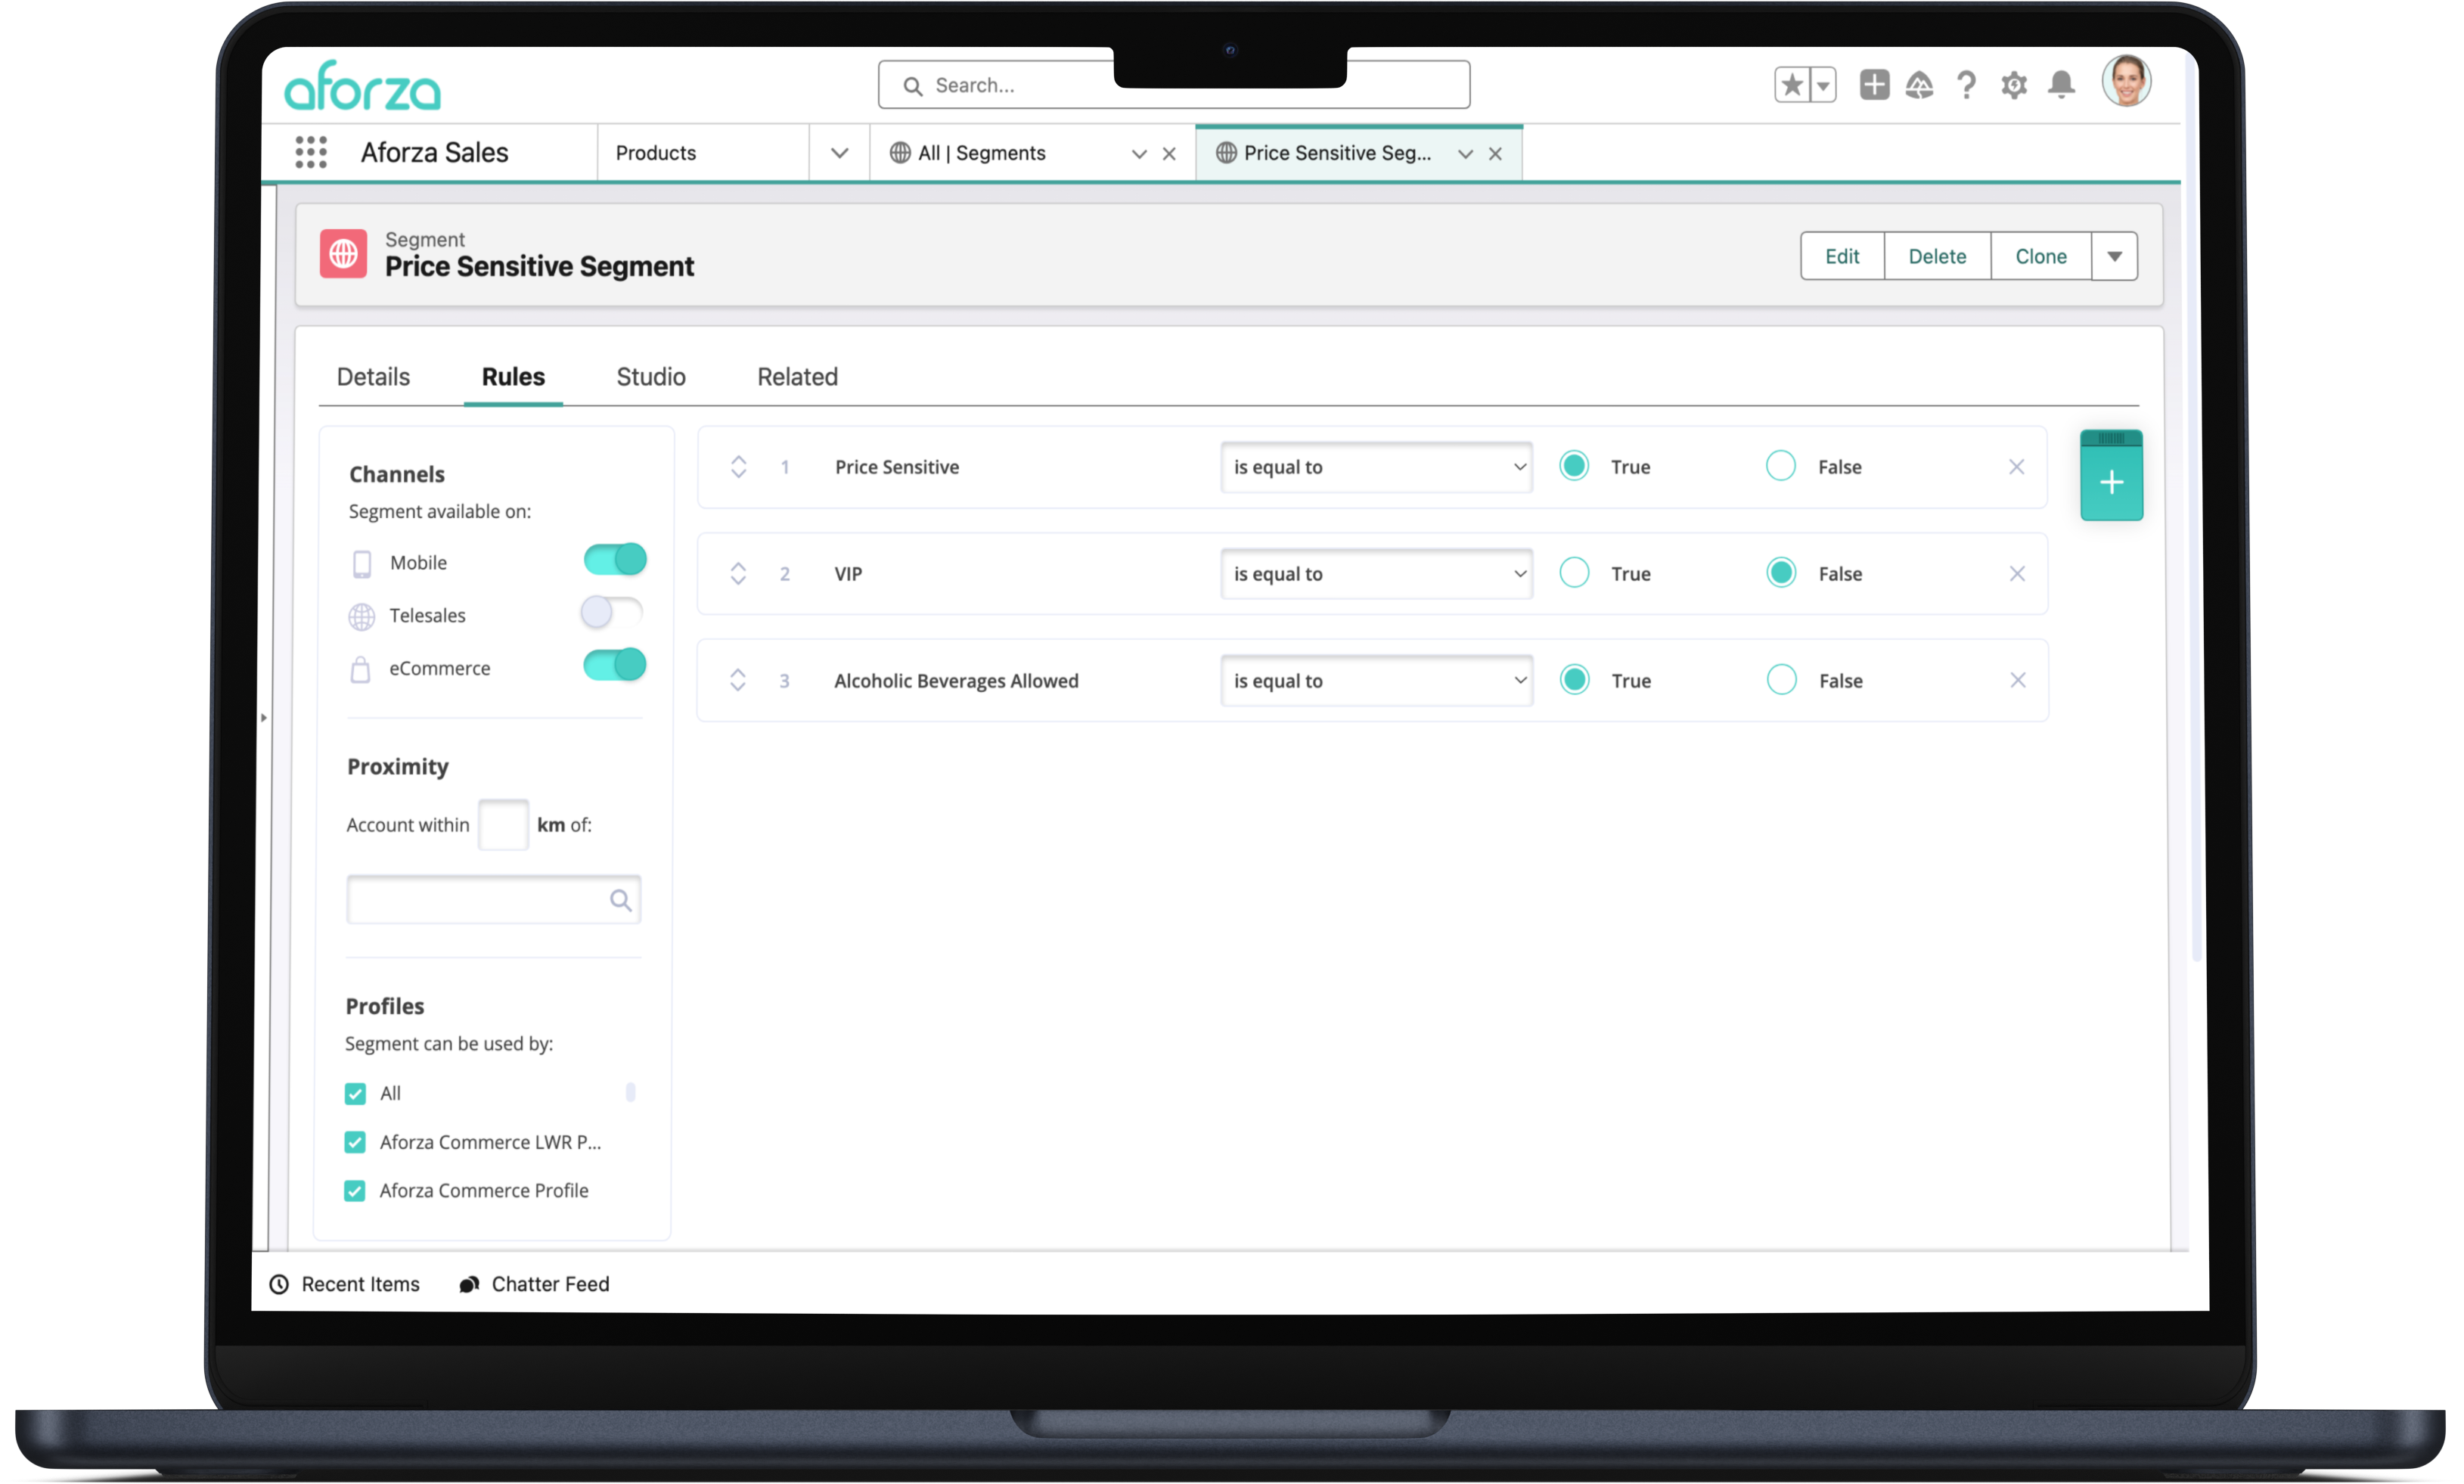Open the Setup gear icon

coord(2014,85)
